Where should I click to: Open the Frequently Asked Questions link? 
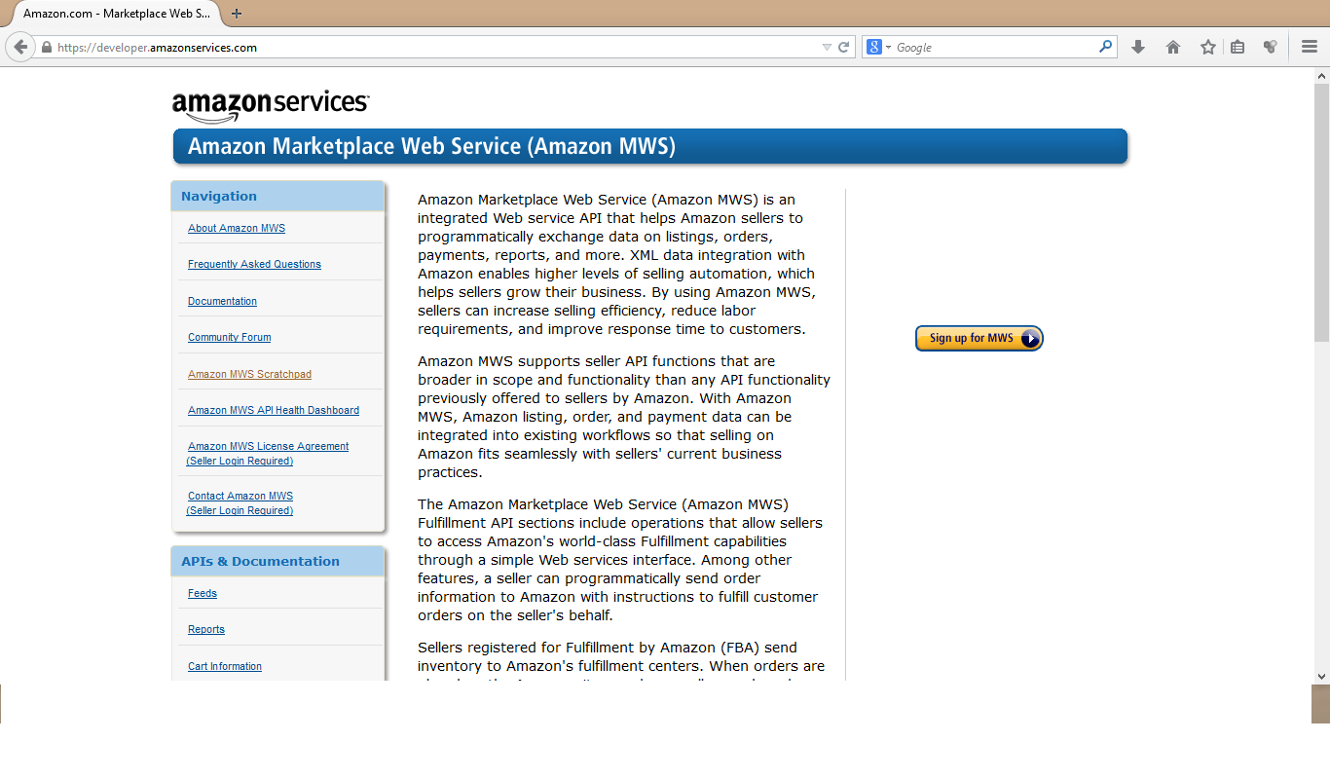pos(253,264)
